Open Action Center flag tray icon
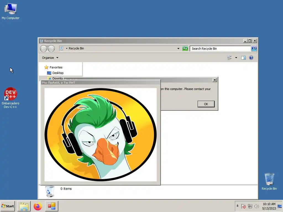This screenshot has width=283, height=212. (243, 206)
